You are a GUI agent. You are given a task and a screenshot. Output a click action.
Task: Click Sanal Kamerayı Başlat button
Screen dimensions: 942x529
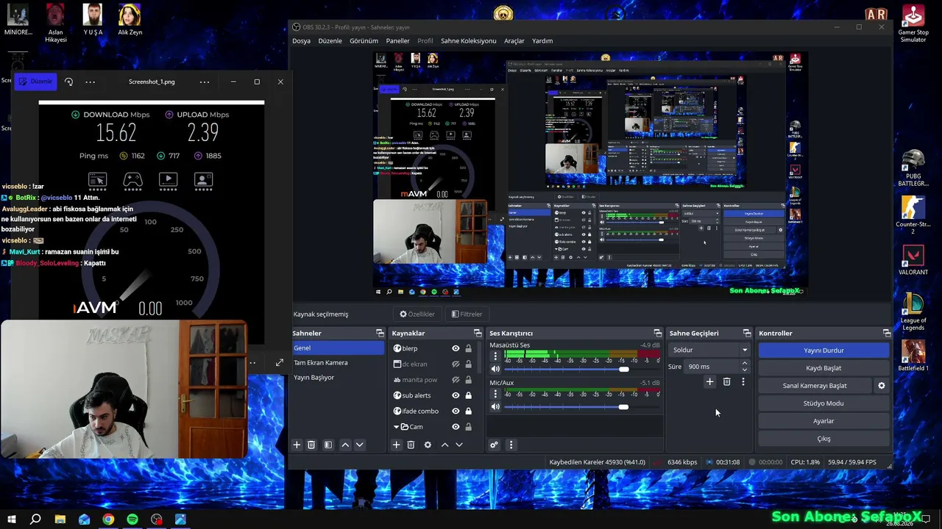[x=815, y=386]
